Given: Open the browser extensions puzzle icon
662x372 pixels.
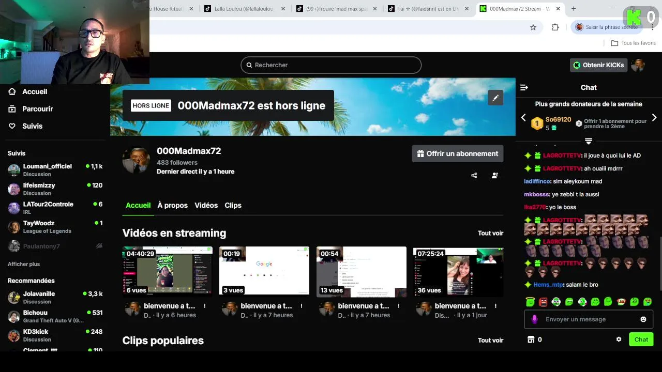Looking at the screenshot, I should [x=555, y=27].
